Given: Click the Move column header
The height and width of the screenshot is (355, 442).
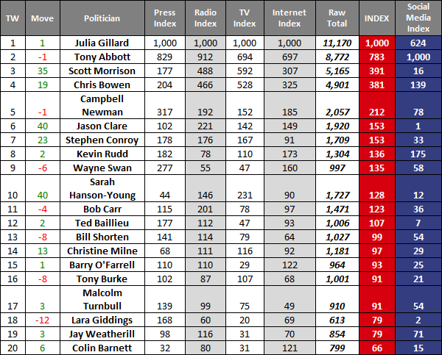Looking at the screenshot, I should [x=42, y=16].
